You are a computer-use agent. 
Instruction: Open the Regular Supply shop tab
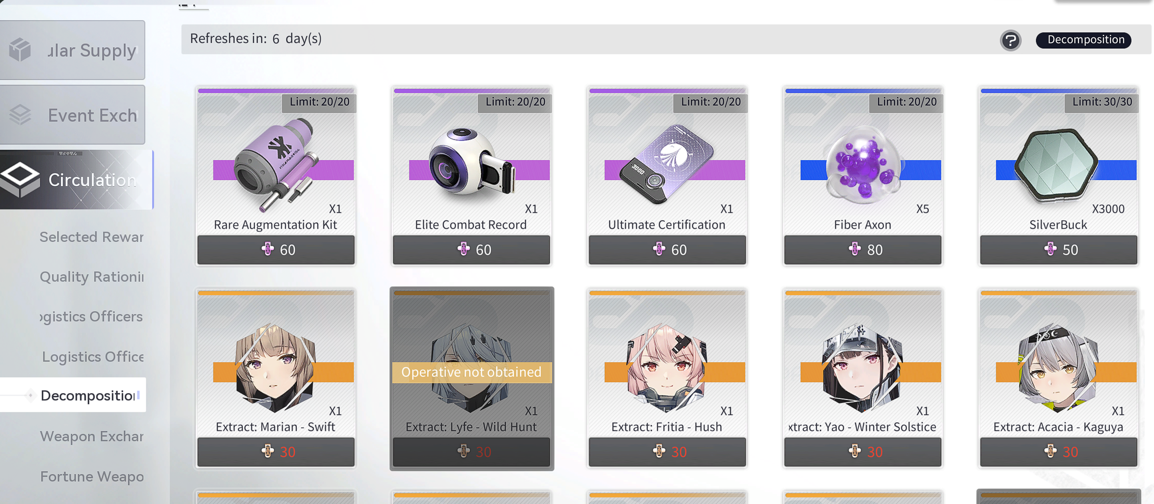72,50
